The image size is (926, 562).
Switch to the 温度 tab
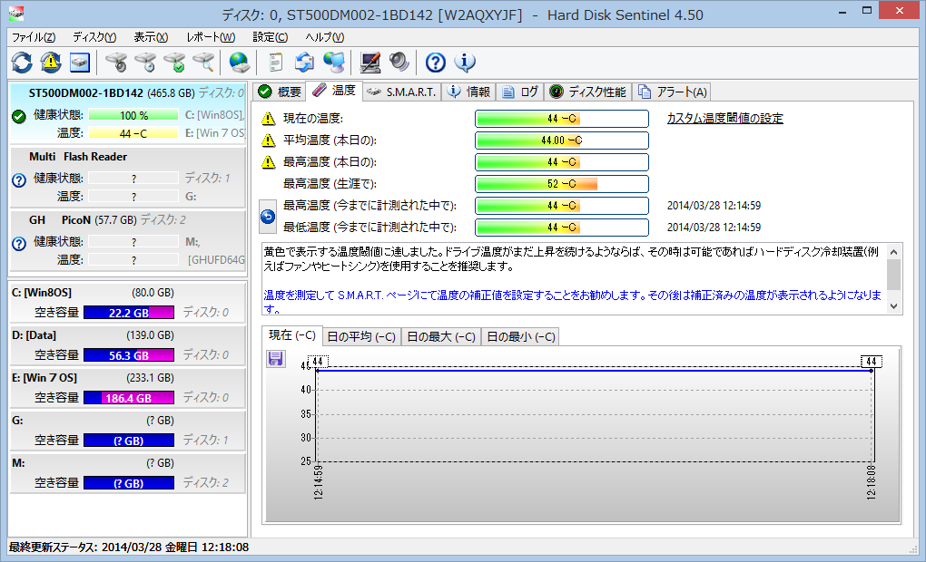tap(334, 91)
